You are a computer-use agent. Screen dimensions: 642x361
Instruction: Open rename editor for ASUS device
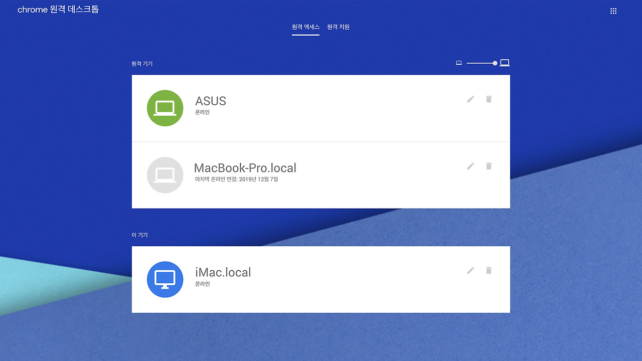pyautogui.click(x=470, y=99)
